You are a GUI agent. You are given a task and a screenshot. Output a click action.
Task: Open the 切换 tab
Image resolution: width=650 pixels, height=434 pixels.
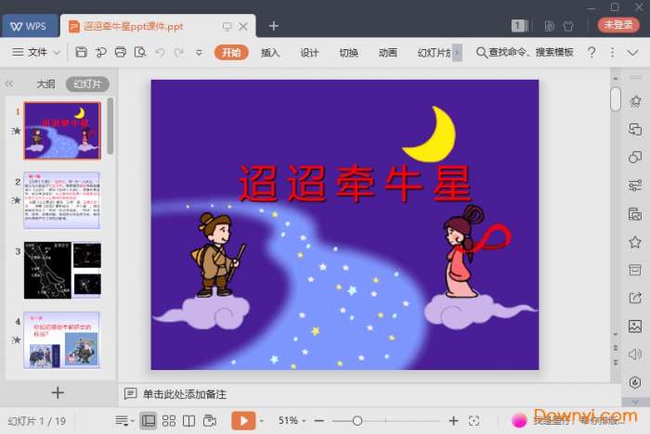[348, 53]
